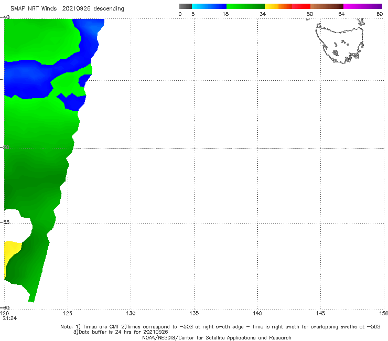Pick the red segment of the color bar

pyautogui.click(x=301, y=6)
